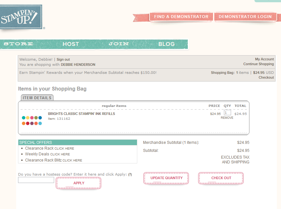Screen dimensions: 281x209
Task: Click the Apply button
Action: (79, 183)
